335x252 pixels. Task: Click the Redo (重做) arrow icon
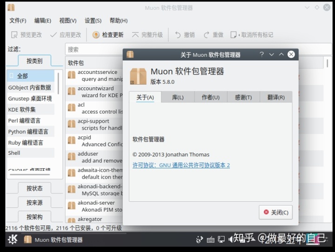pyautogui.click(x=207, y=34)
